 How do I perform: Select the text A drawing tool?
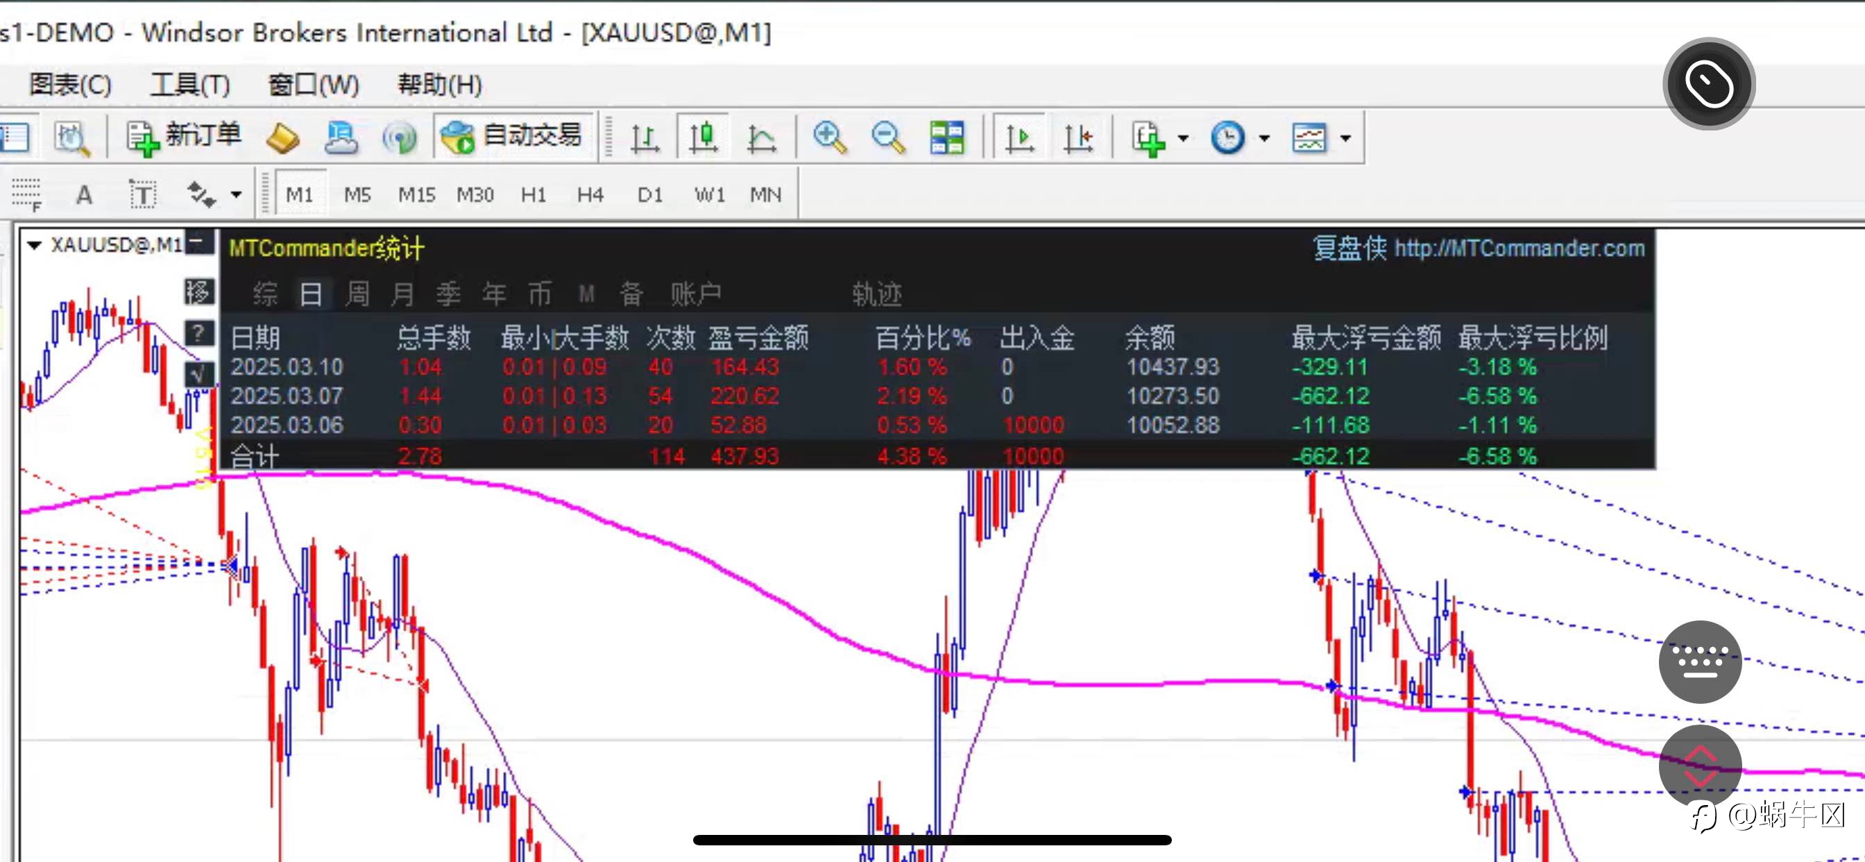pos(84,195)
